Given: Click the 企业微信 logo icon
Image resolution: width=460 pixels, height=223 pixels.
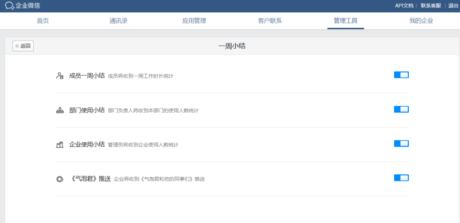Looking at the screenshot, I should coord(10,5).
